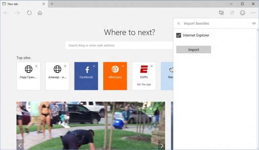Go back from Import favorites pane
This screenshot has width=259, height=150.
pyautogui.click(x=179, y=23)
